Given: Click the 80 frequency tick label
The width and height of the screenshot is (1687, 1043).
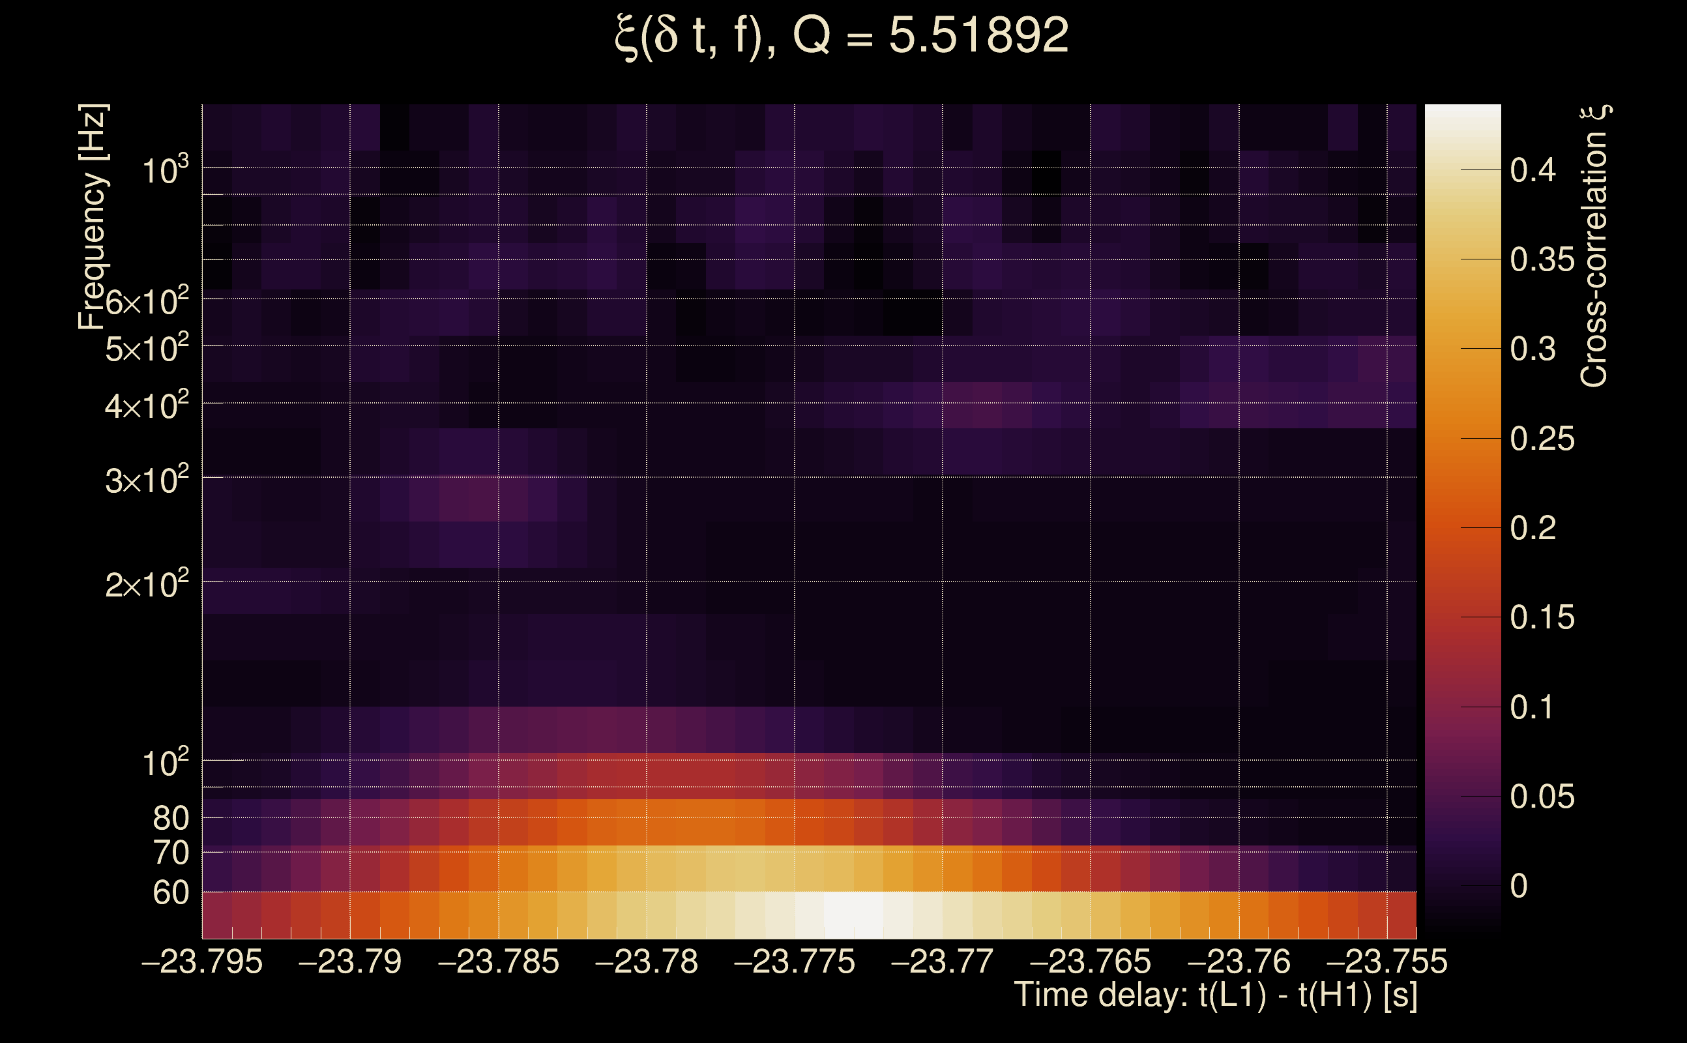Looking at the screenshot, I should point(170,818).
